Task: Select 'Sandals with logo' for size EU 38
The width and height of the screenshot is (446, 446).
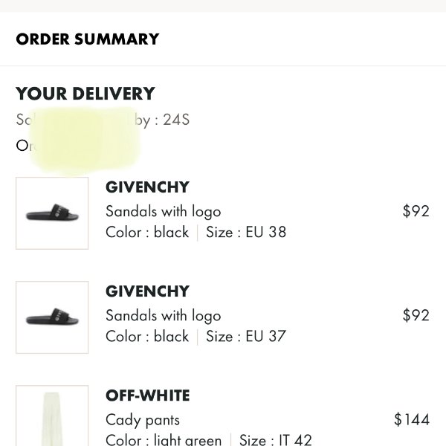Action: tap(163, 211)
